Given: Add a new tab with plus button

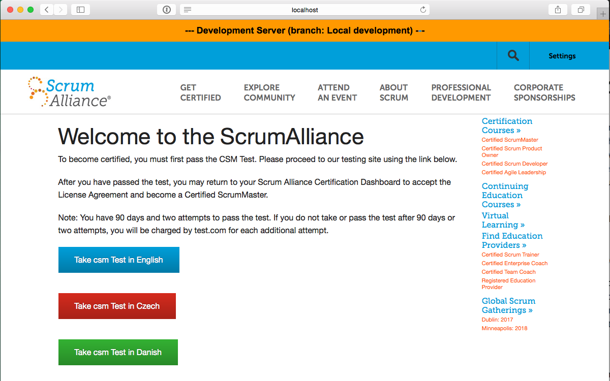Looking at the screenshot, I should [603, 14].
